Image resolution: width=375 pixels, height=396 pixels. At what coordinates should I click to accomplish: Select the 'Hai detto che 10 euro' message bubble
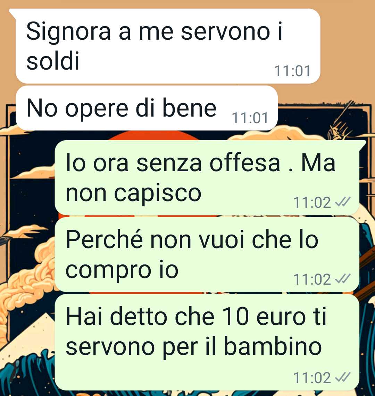click(207, 342)
